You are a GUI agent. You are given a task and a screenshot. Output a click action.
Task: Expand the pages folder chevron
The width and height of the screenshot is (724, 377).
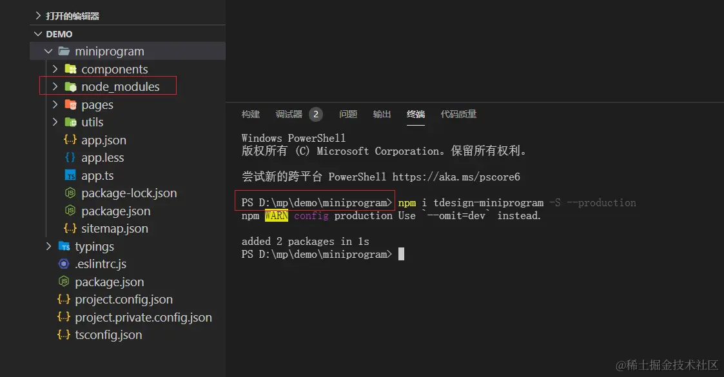pyautogui.click(x=55, y=104)
